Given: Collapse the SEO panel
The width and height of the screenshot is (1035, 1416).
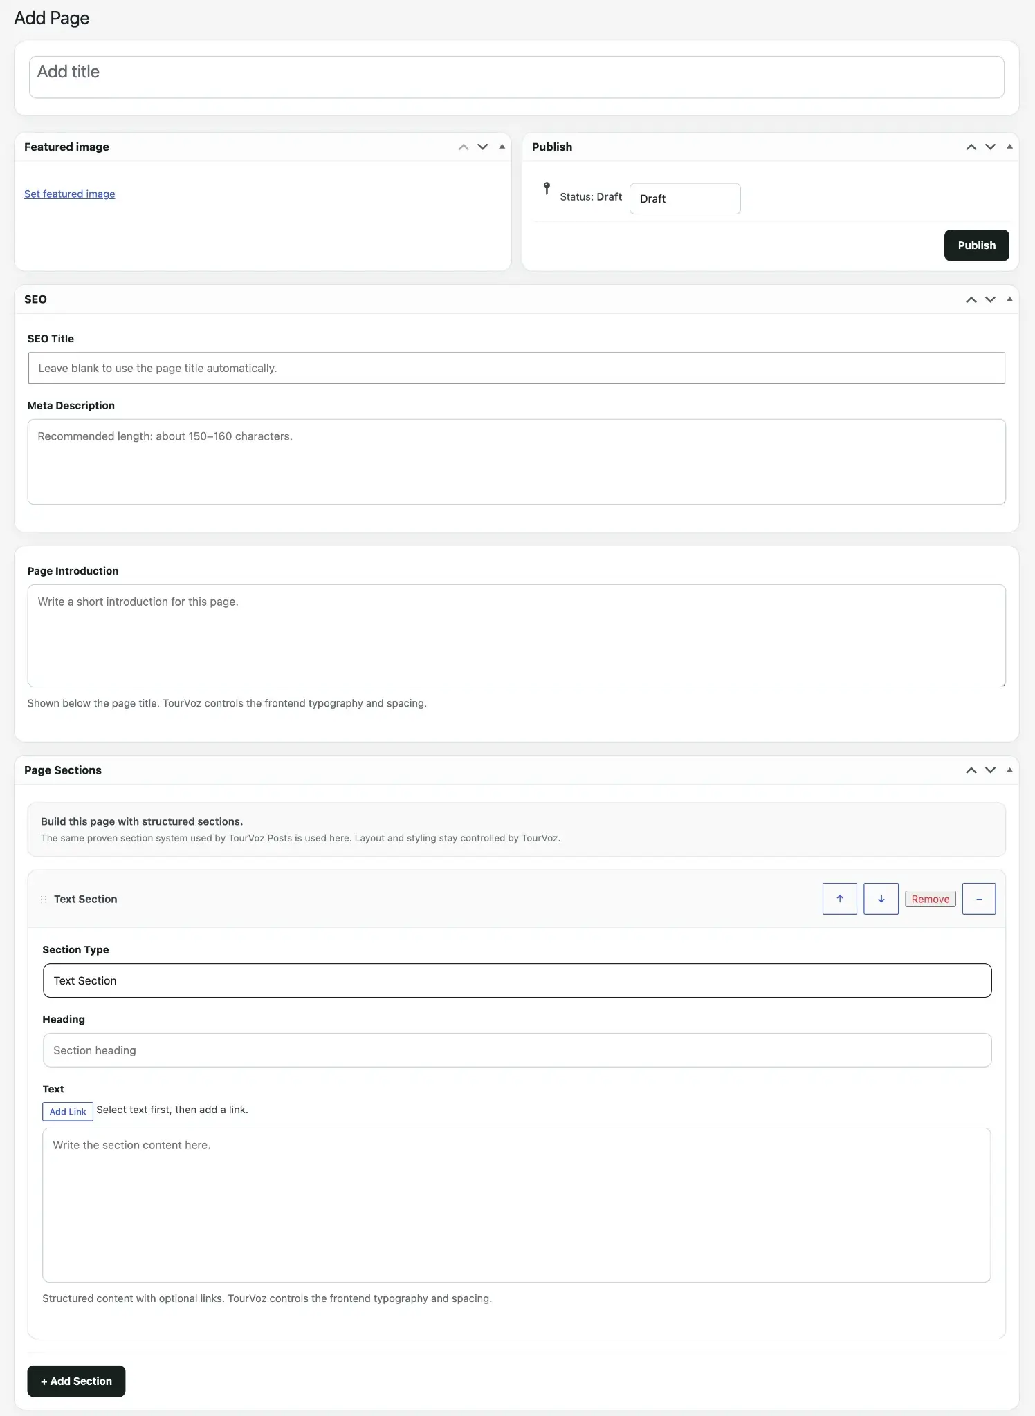Looking at the screenshot, I should tap(1010, 299).
